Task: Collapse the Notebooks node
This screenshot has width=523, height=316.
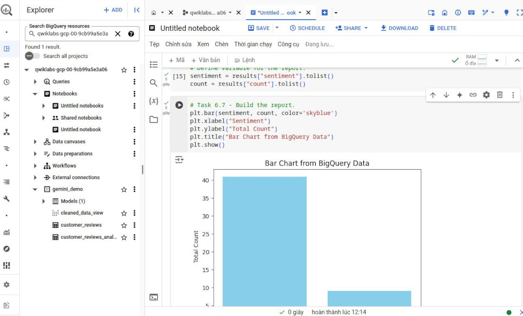Action: (x=36, y=94)
